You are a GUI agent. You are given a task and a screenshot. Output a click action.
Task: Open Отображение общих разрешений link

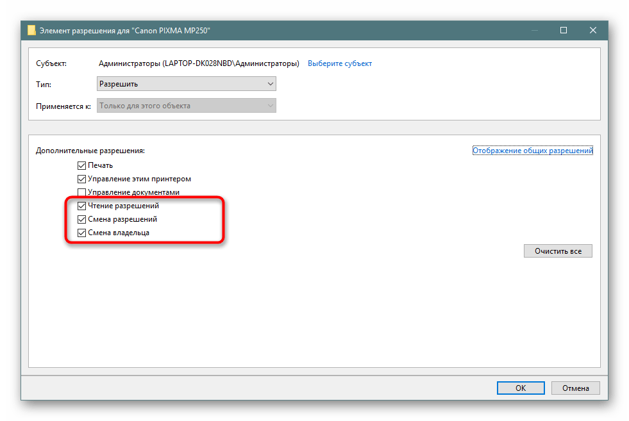pos(532,151)
